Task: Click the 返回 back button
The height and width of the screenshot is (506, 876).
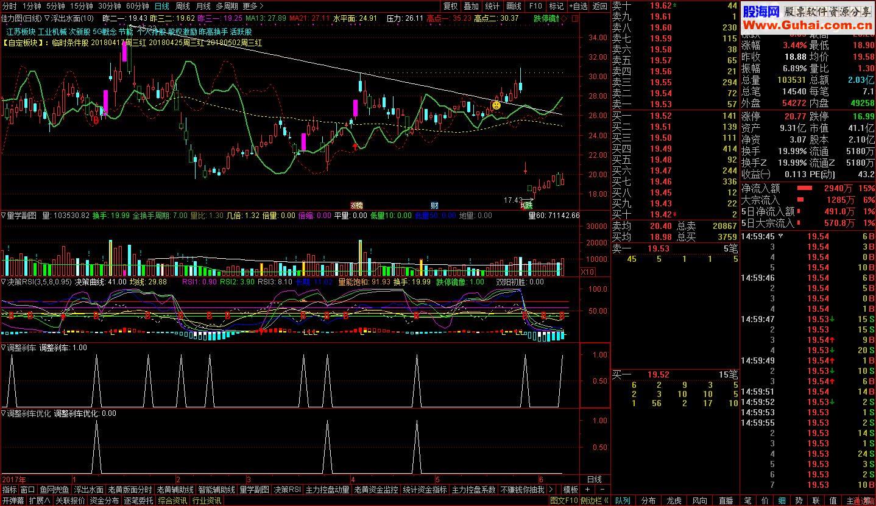Action: [600, 6]
